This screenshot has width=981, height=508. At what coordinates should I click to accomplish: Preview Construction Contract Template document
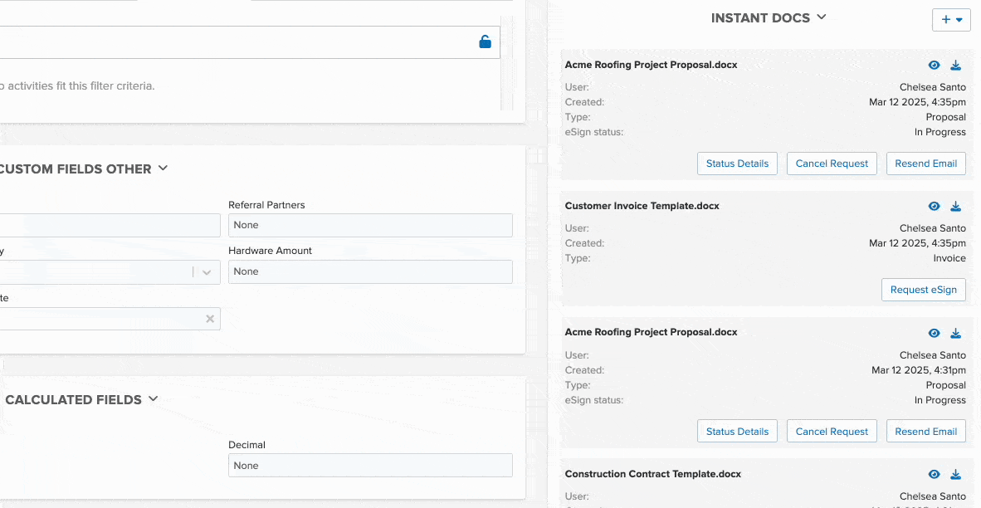point(934,474)
